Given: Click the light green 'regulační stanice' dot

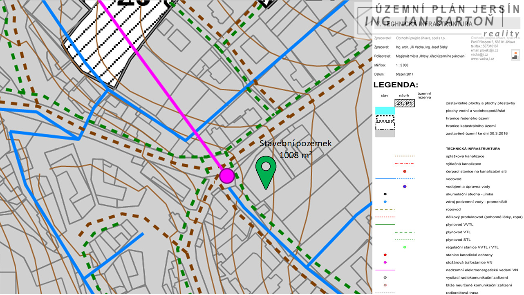Looking at the screenshot, I should tap(404, 247).
